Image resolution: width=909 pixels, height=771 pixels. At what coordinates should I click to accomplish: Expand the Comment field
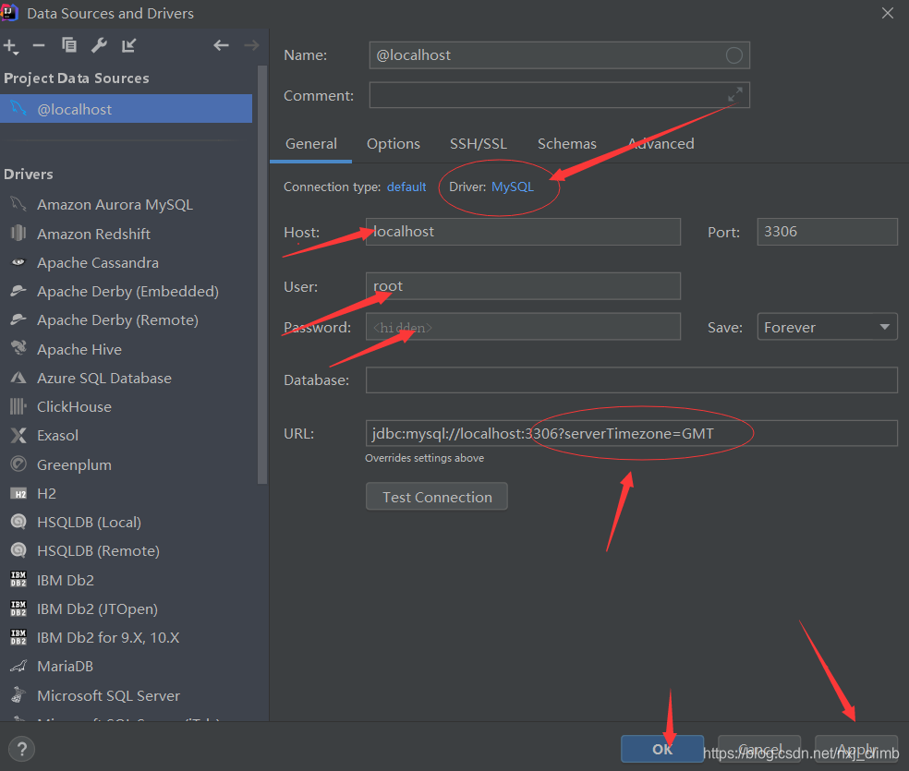coord(735,94)
